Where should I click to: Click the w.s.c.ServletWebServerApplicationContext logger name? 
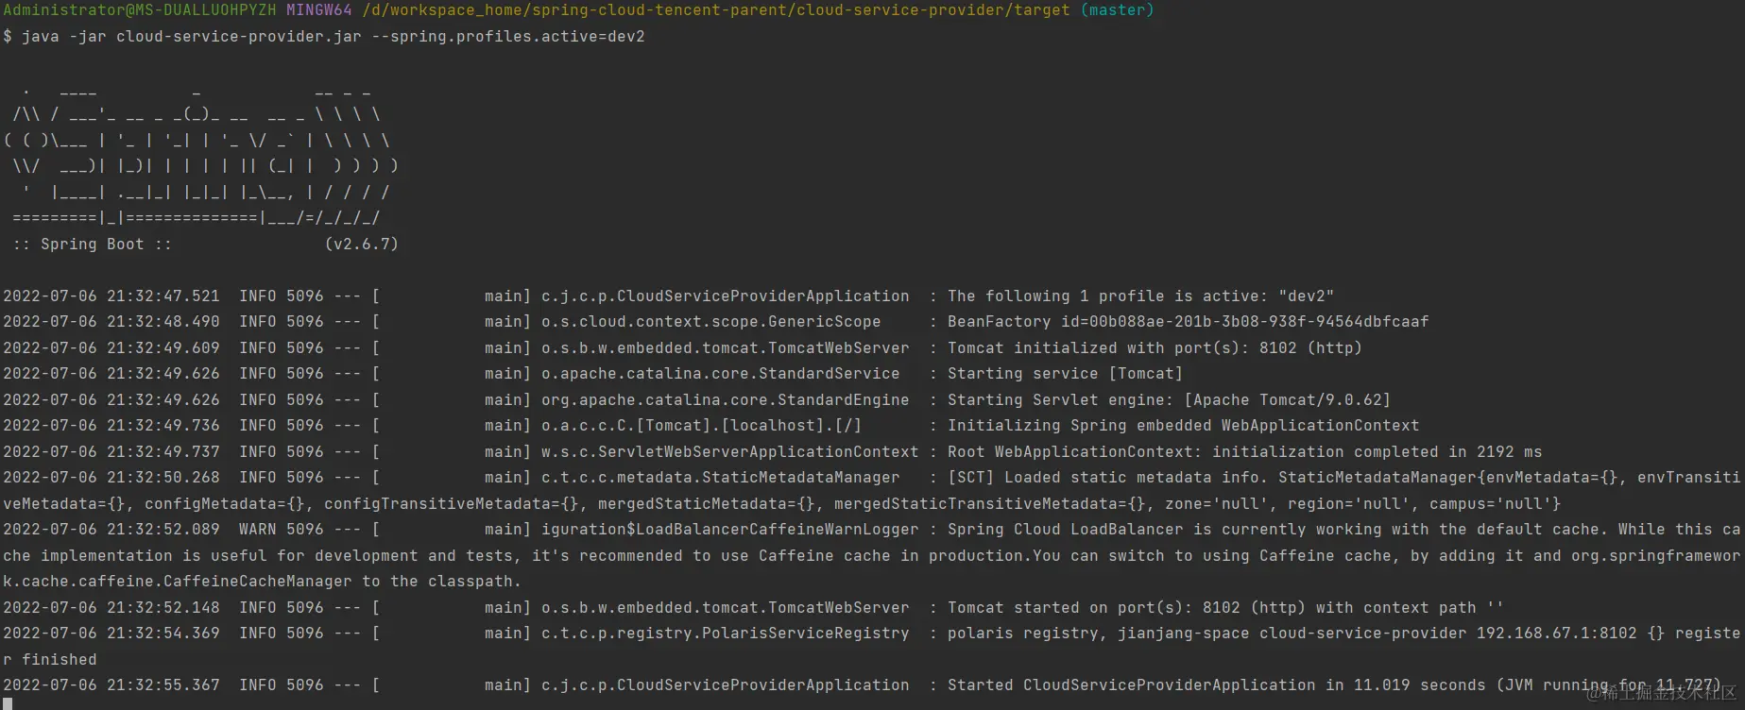click(729, 452)
